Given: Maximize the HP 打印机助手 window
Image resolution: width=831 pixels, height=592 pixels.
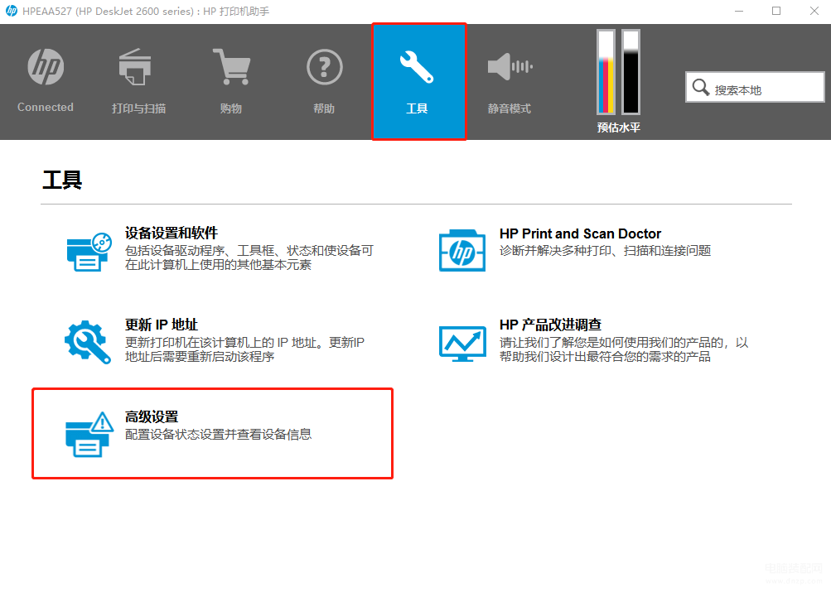Looking at the screenshot, I should (x=776, y=11).
